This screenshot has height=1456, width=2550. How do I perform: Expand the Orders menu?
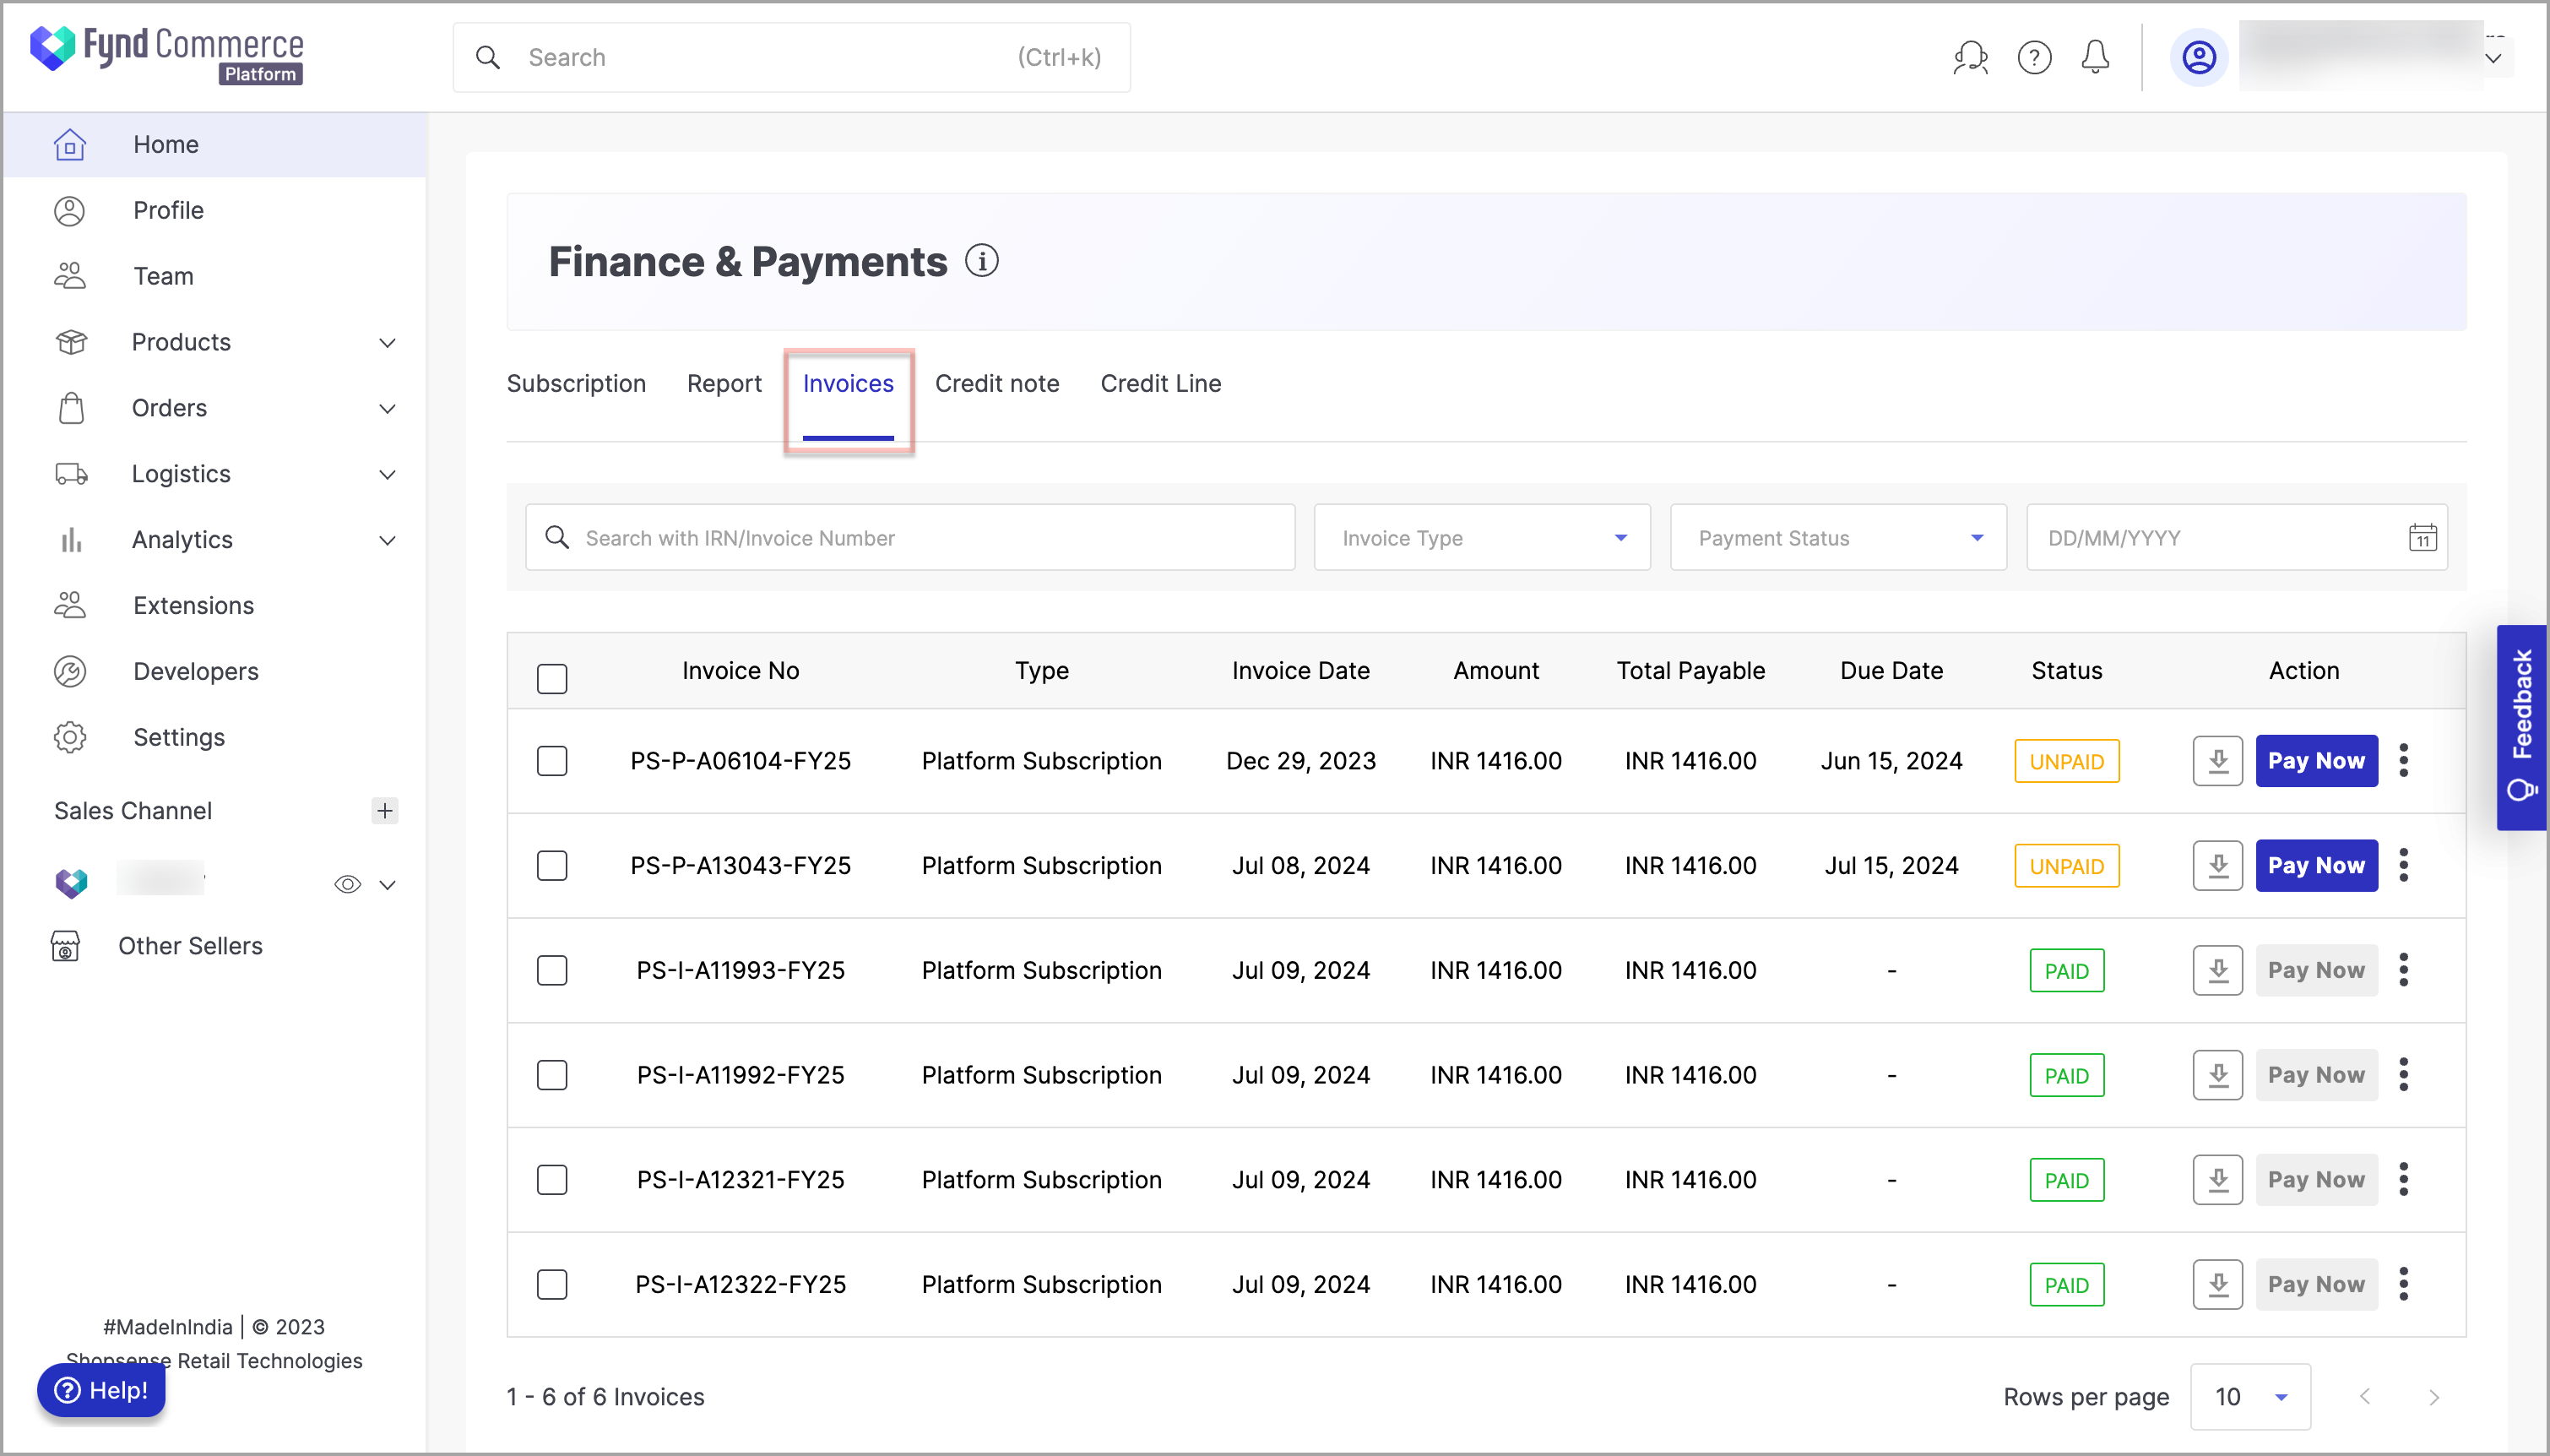(x=388, y=409)
